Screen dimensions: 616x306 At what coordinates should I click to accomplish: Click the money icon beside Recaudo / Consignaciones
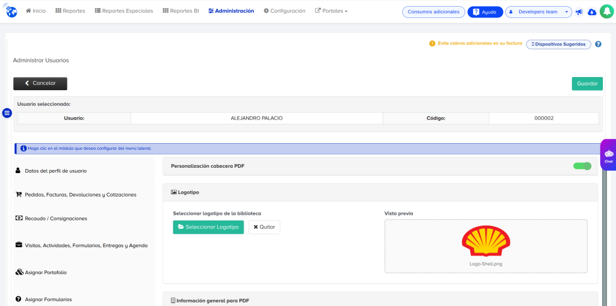point(19,218)
